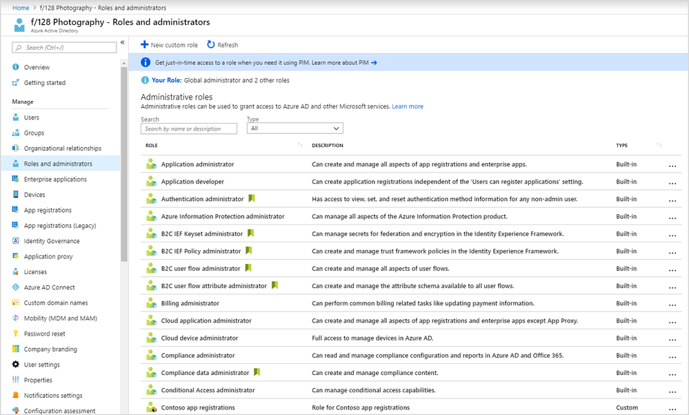Select Compliance administrator role name

tap(198, 355)
